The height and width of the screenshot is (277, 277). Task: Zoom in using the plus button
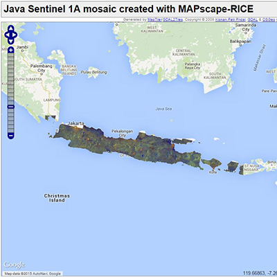(11, 51)
